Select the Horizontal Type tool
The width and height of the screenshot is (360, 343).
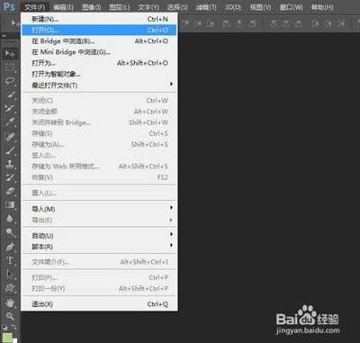(x=10, y=260)
